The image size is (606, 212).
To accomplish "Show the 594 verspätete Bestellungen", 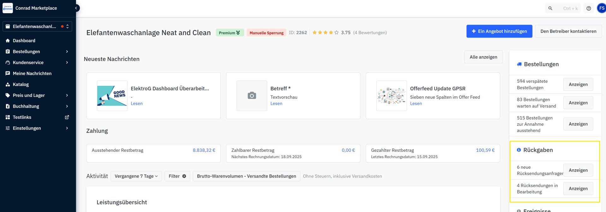I will pos(578,85).
